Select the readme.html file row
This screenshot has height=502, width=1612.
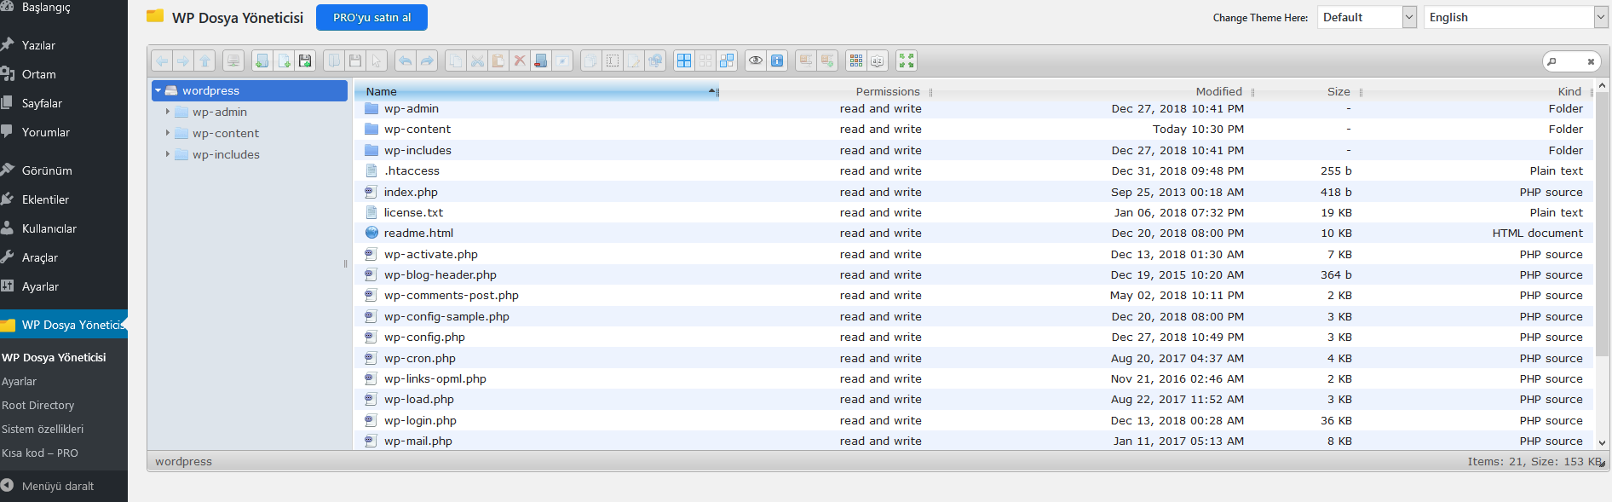[975, 233]
